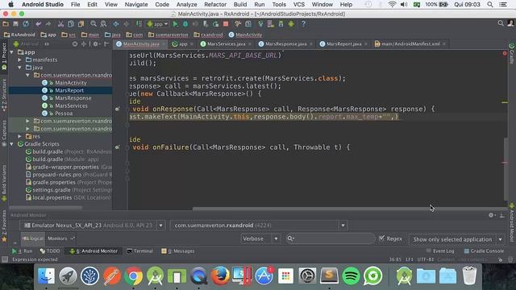
Task: Switch to MarsReport.java tab
Action: (x=344, y=43)
